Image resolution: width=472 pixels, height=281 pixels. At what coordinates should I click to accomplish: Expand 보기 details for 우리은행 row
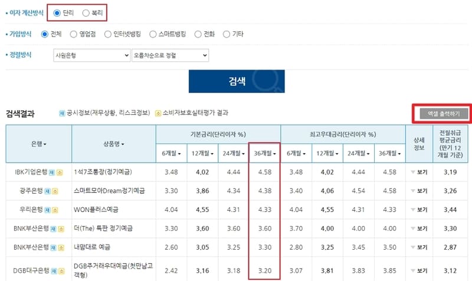coord(419,210)
